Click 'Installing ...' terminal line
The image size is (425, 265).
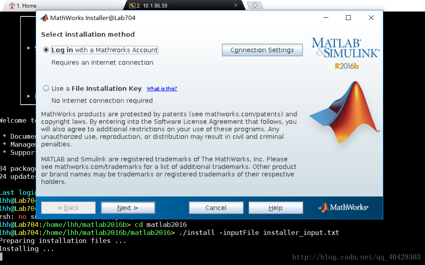pyautogui.click(x=27, y=249)
